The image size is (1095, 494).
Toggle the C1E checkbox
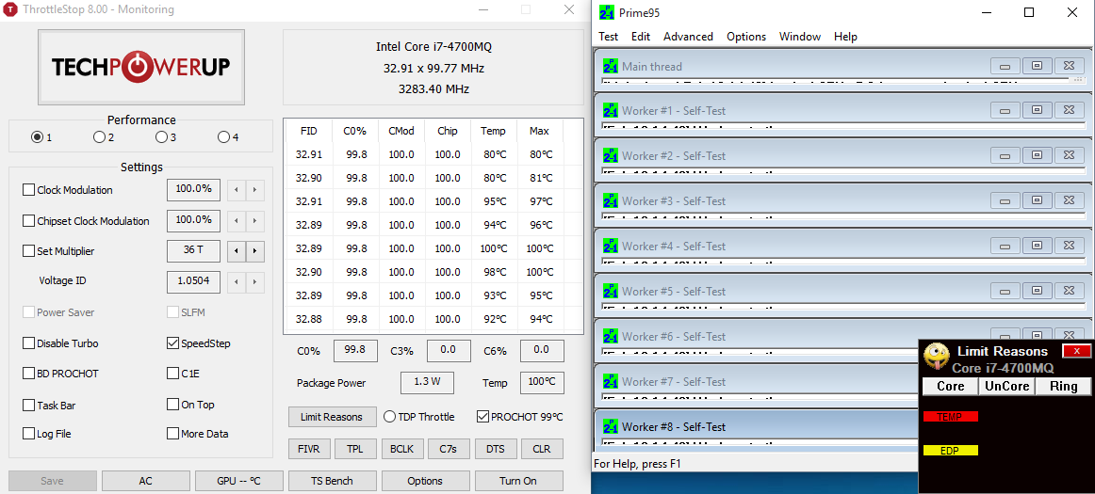(x=173, y=374)
